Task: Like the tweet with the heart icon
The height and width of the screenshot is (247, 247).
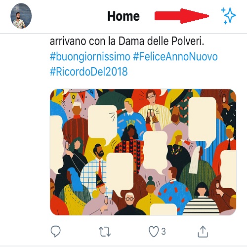Action: click(154, 231)
